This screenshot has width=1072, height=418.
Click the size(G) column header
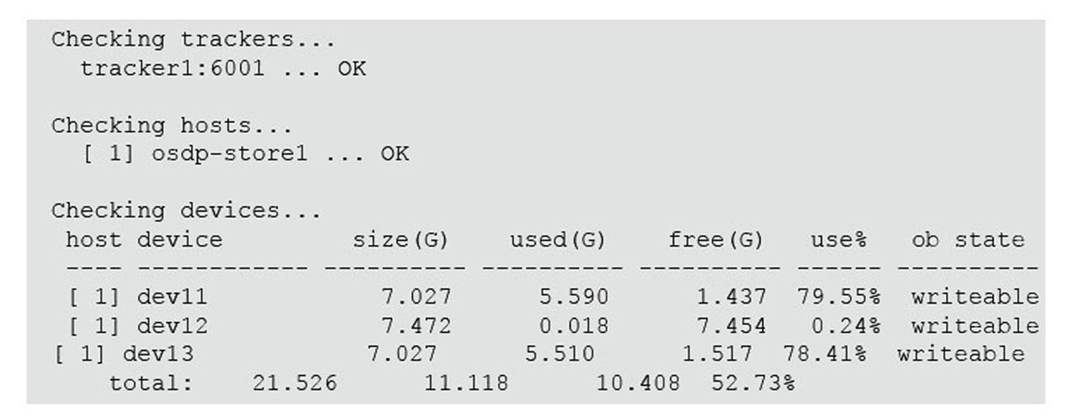(400, 240)
